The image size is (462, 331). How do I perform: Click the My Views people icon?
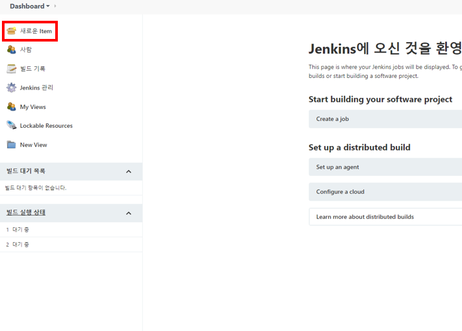click(x=12, y=106)
